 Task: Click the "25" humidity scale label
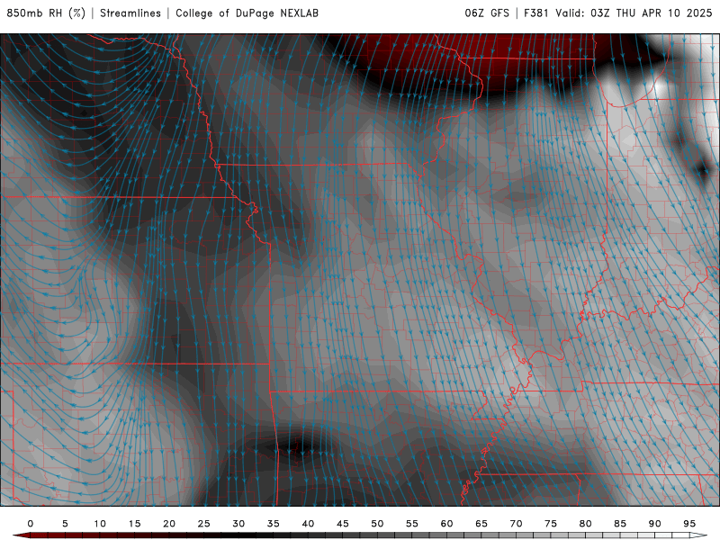click(x=204, y=524)
